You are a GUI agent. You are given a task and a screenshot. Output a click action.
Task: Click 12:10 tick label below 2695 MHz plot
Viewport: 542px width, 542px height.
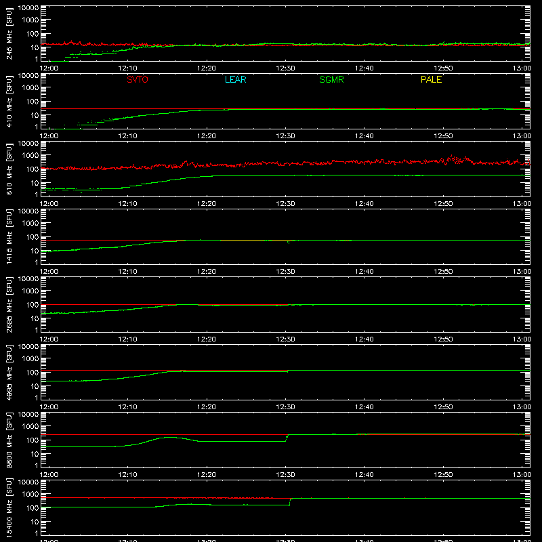128,339
